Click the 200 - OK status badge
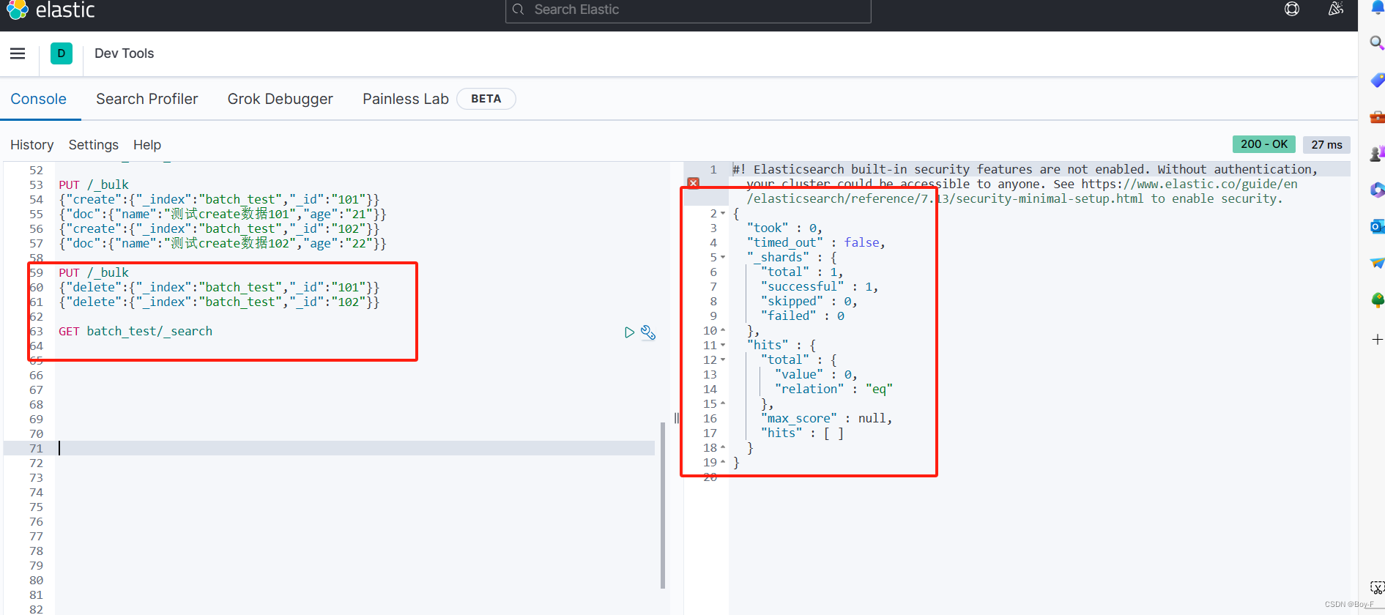The width and height of the screenshot is (1385, 615). pos(1264,144)
